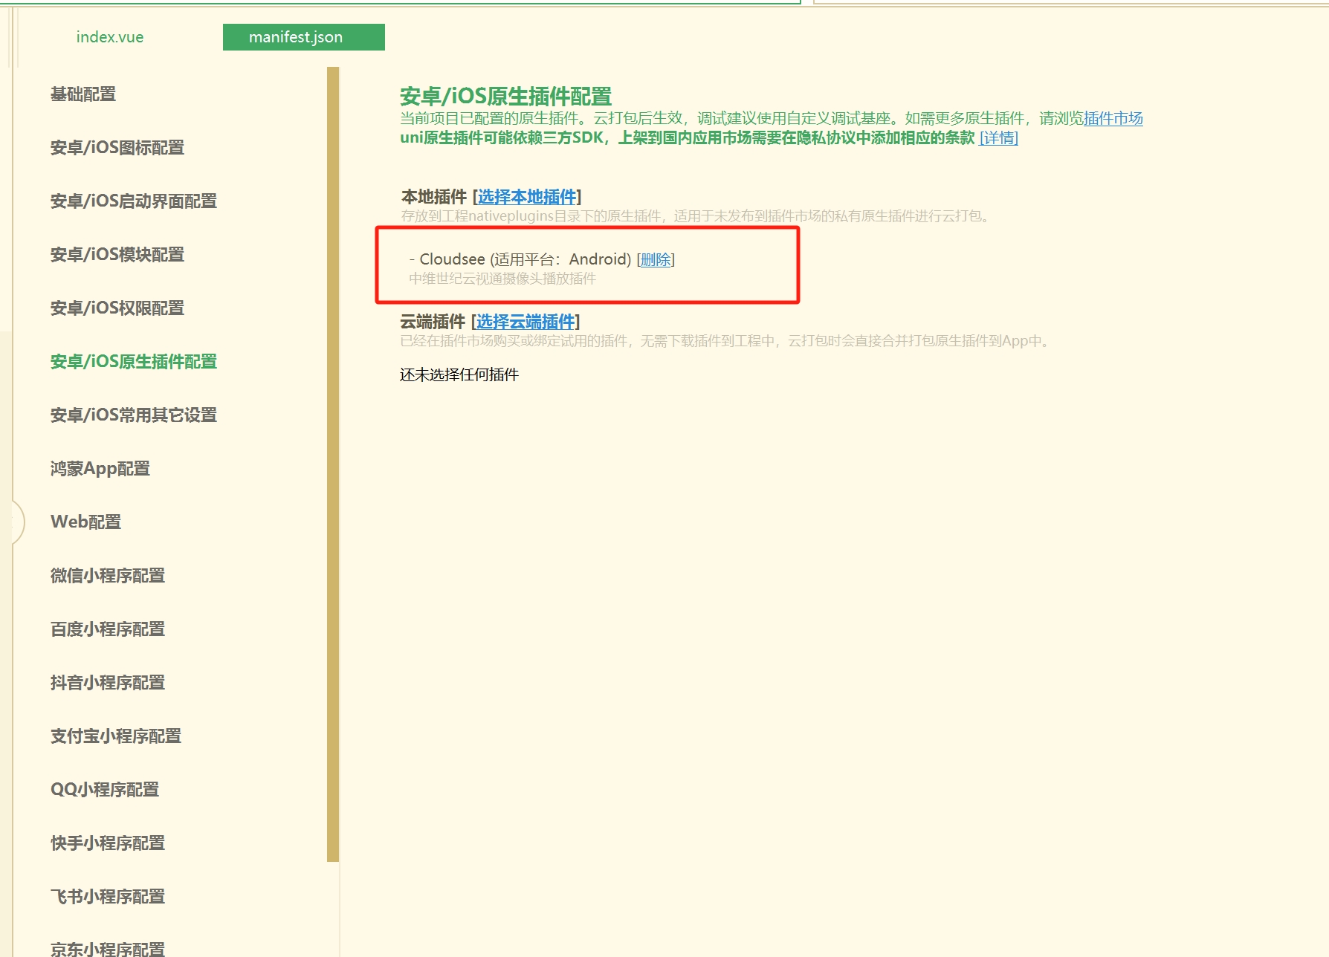This screenshot has width=1329, height=957.
Task: Open Web配置 section
Action: point(86,522)
